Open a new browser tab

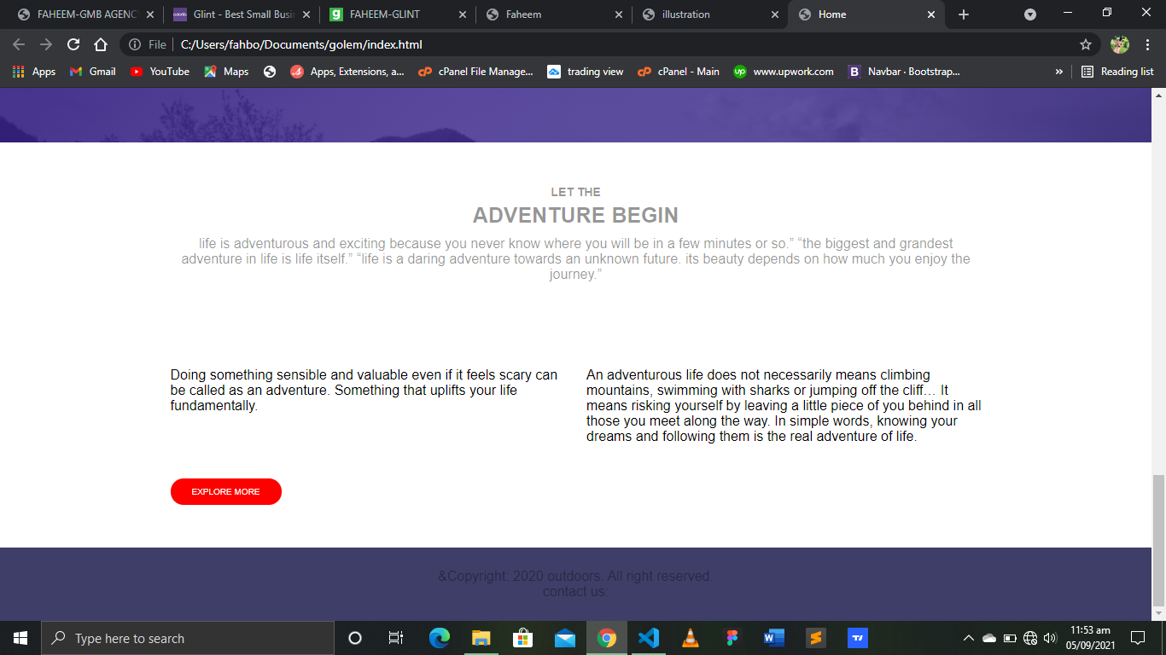[964, 14]
